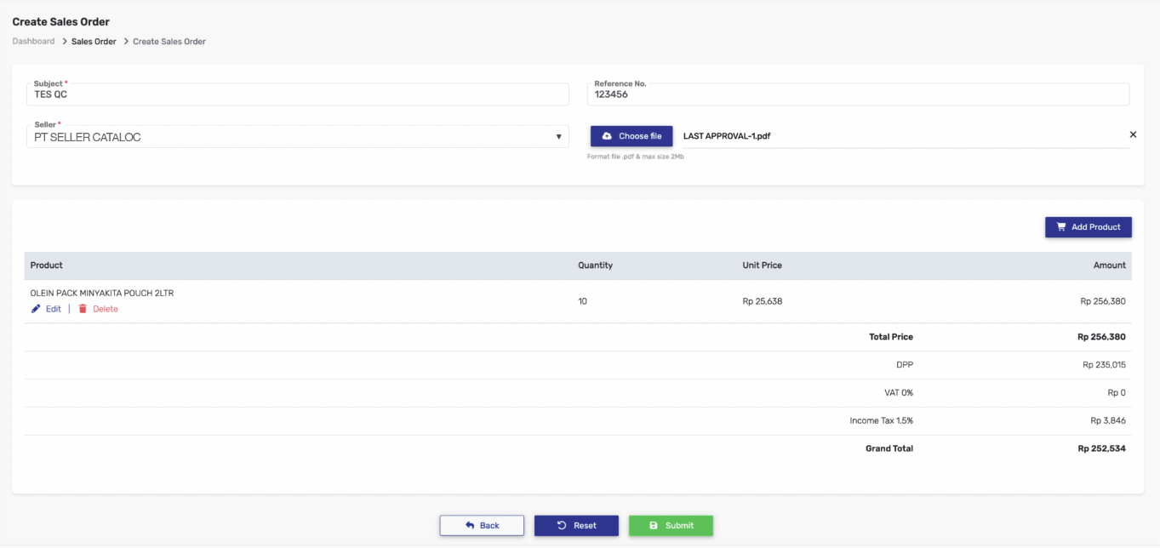Remove attached file LAST APPROVAL-1.pdf with X

pos(1133,134)
